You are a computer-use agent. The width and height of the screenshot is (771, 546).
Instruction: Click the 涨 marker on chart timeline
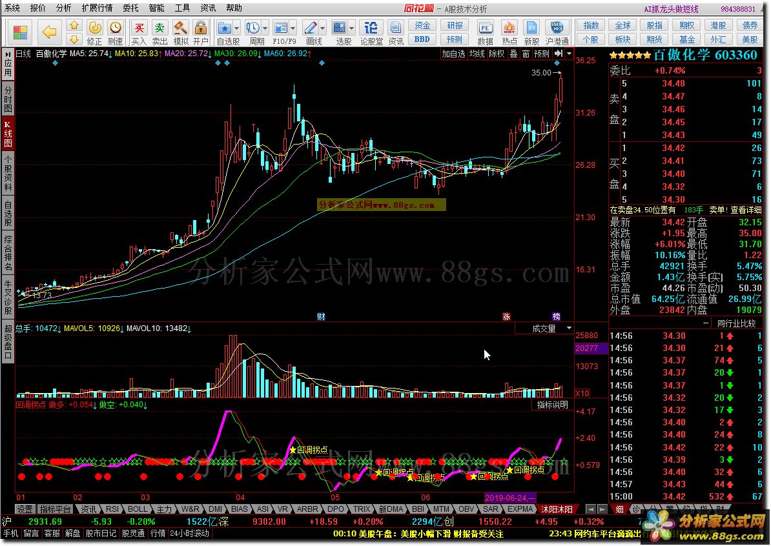(x=506, y=316)
